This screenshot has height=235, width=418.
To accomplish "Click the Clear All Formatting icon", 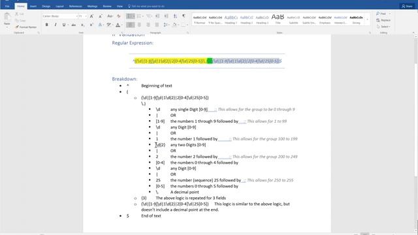I will click(x=119, y=16).
